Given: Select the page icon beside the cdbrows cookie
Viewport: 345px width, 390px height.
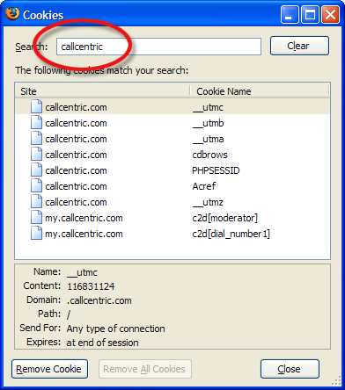Looking at the screenshot, I should pos(36,154).
